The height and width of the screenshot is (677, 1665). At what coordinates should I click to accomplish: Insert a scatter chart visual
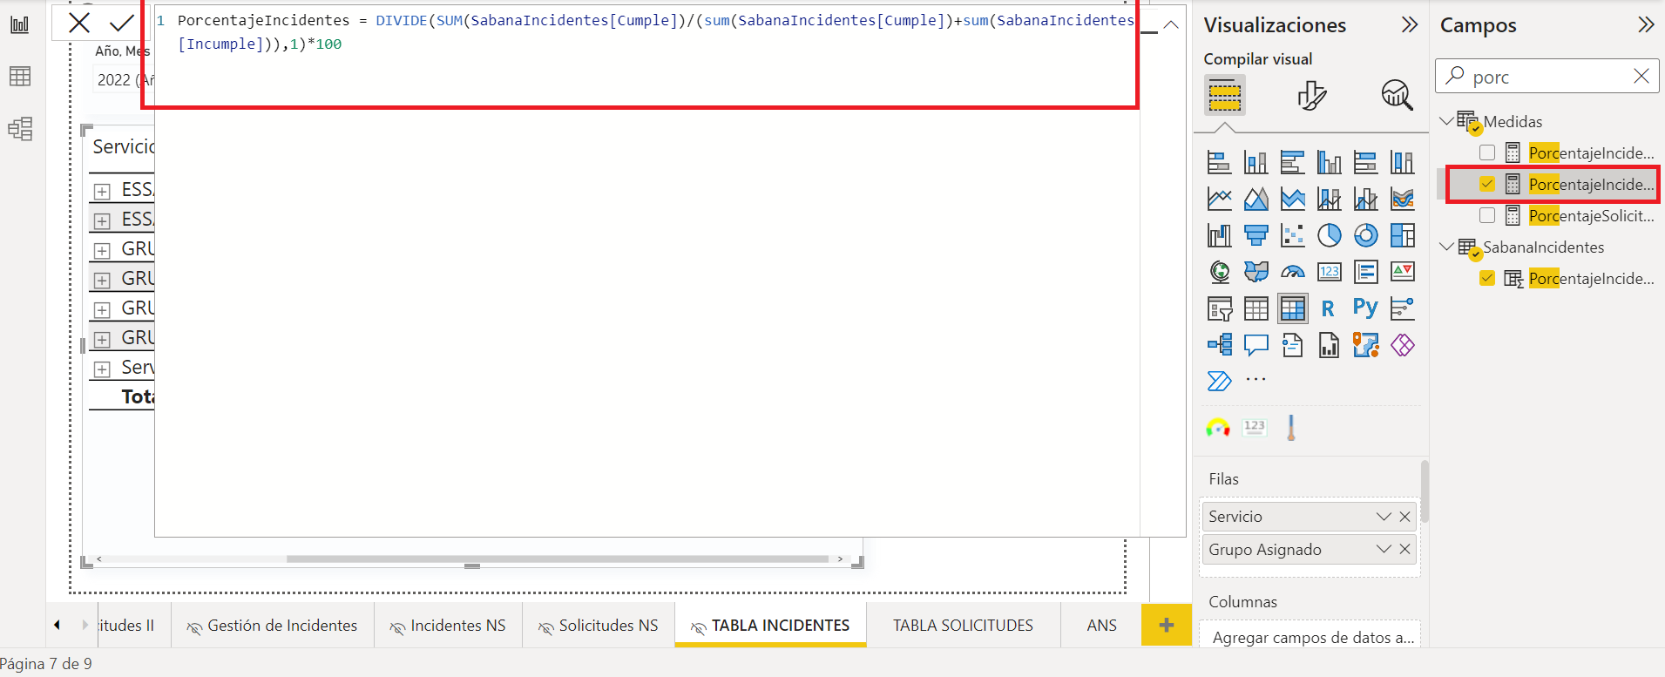pos(1292,235)
